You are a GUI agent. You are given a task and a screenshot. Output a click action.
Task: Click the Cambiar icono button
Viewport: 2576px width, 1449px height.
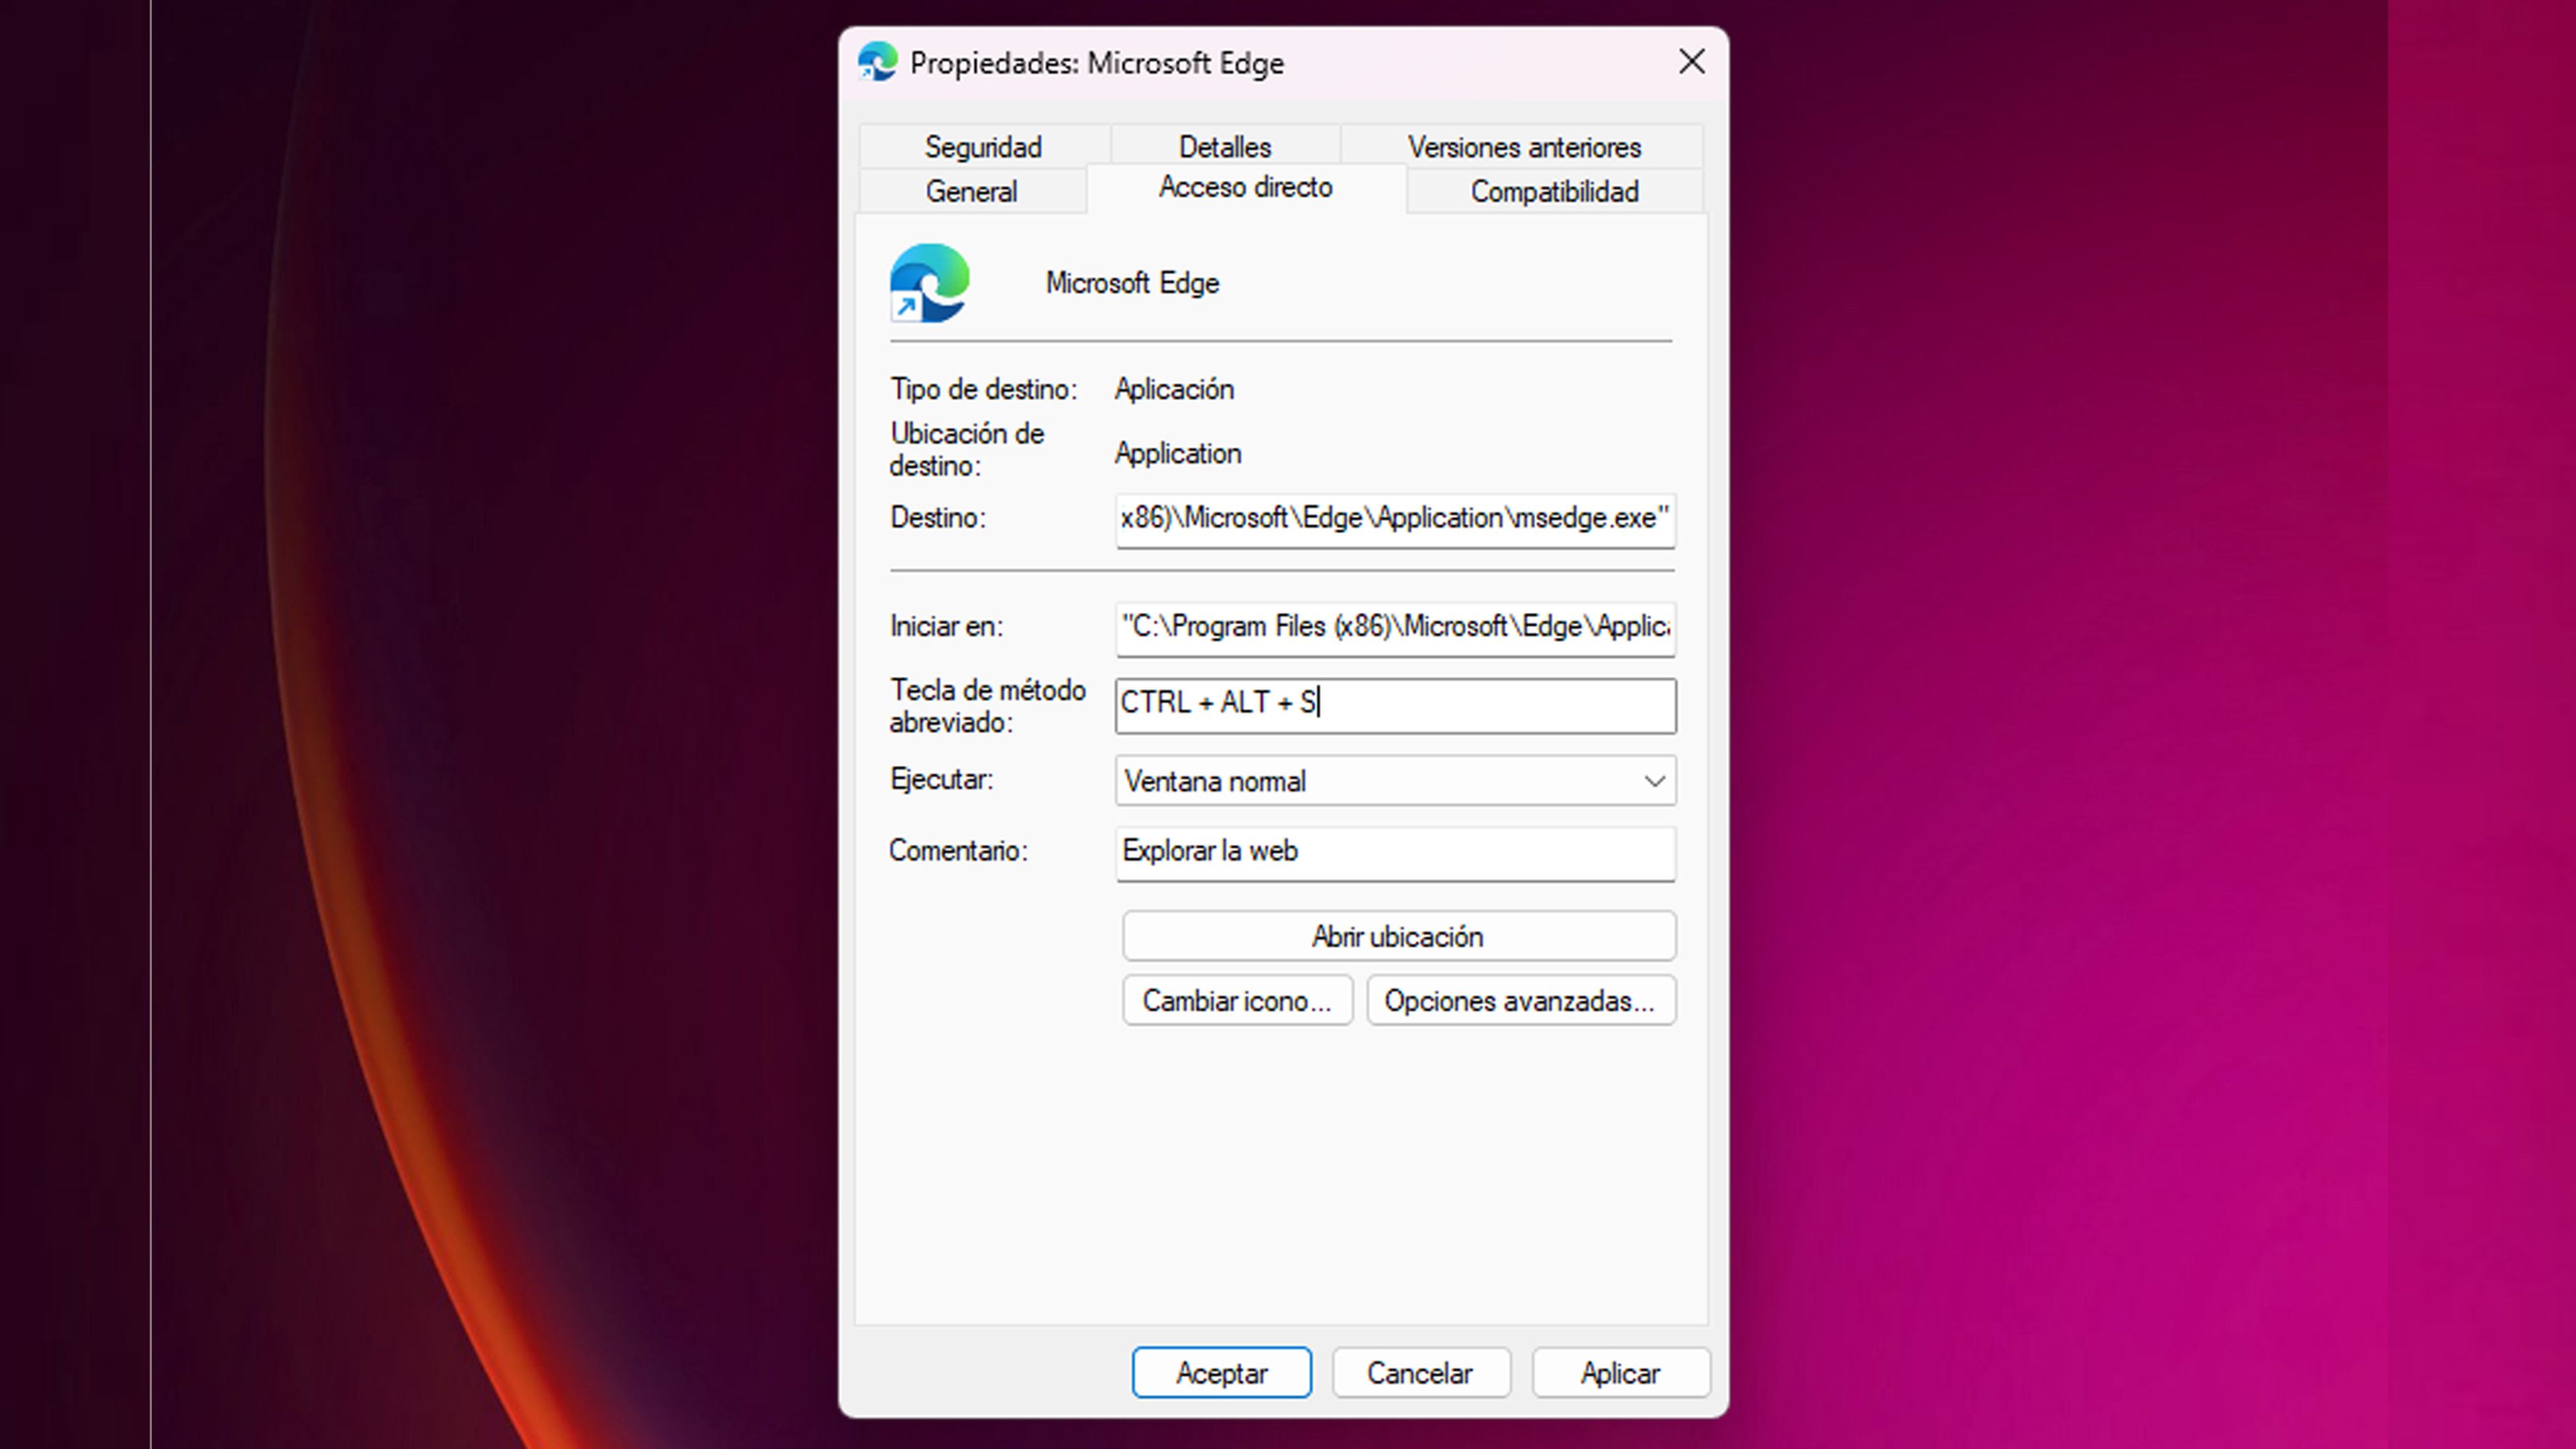(x=1237, y=1000)
